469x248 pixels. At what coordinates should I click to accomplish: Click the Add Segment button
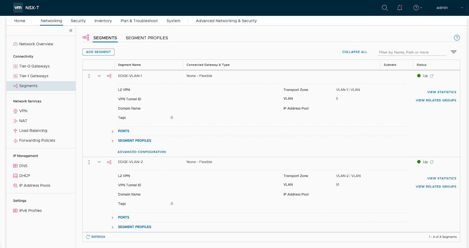(x=98, y=52)
